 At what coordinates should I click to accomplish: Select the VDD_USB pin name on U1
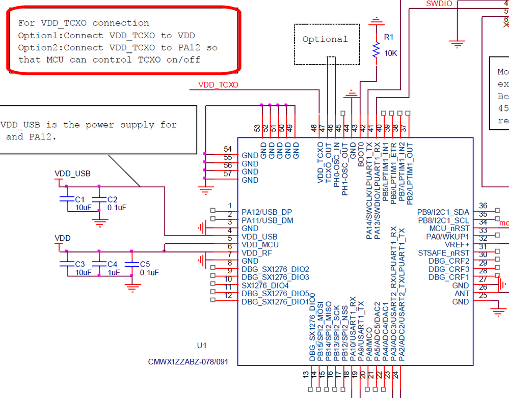(x=259, y=237)
